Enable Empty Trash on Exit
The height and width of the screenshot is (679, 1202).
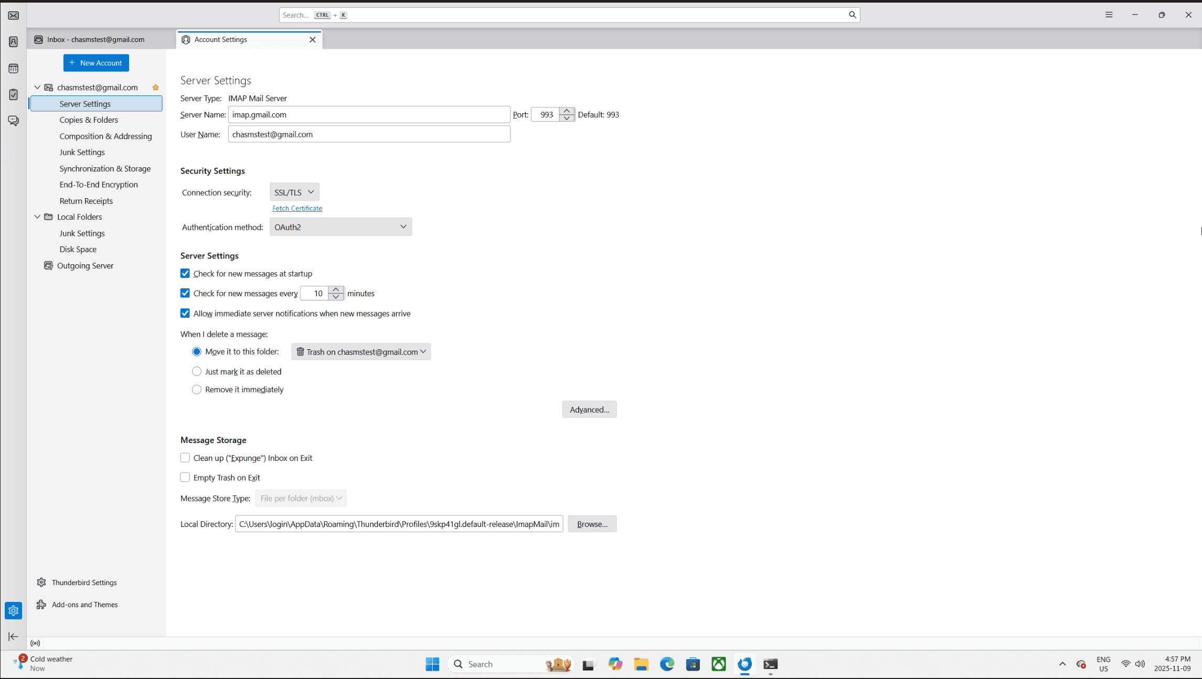pyautogui.click(x=185, y=478)
